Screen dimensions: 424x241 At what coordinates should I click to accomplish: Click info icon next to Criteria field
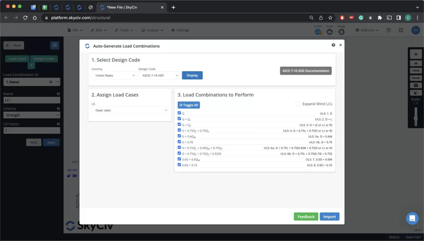58,109
